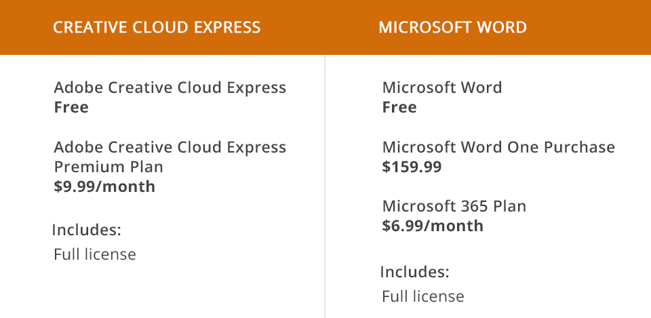Select the MICROSOFT WORD column heading
This screenshot has width=651, height=318.
coord(452,28)
